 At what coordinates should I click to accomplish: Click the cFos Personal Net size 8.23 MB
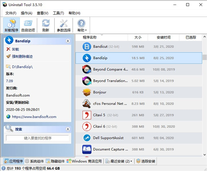pos(138,104)
